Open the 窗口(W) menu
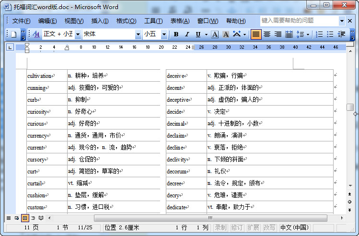359x236 pixels. pos(208,21)
